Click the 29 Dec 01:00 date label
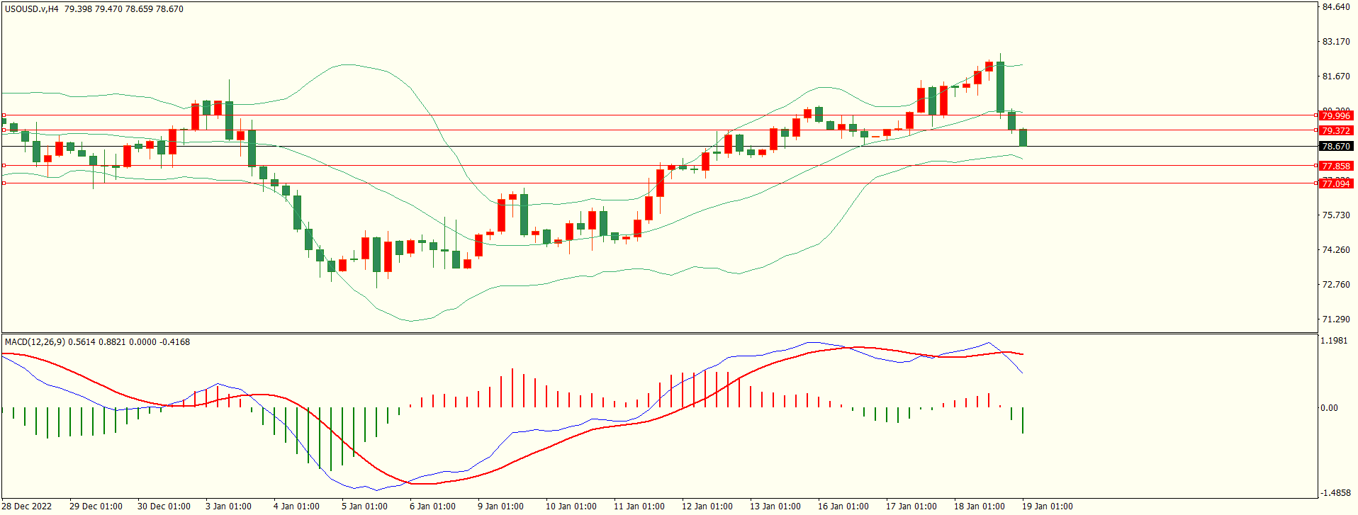This screenshot has height=515, width=1358. point(96,506)
